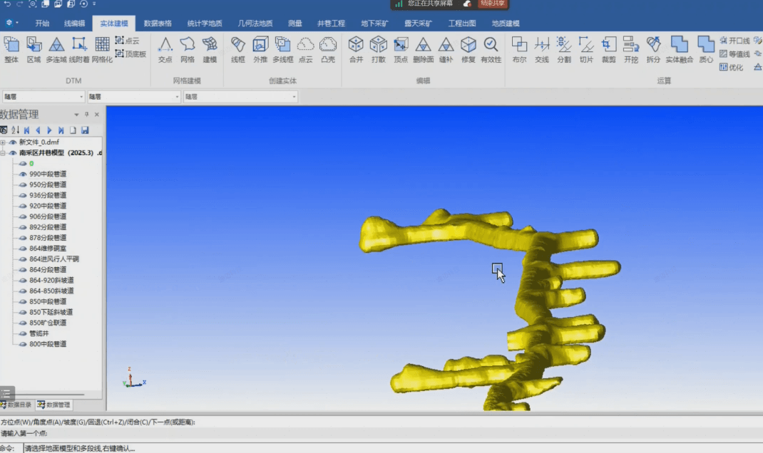
Task: Select the 区域 DTM tool
Action: 34,50
